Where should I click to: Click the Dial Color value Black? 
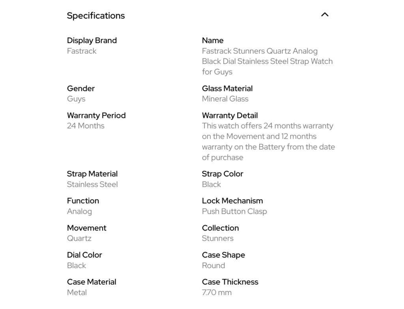coord(77,266)
